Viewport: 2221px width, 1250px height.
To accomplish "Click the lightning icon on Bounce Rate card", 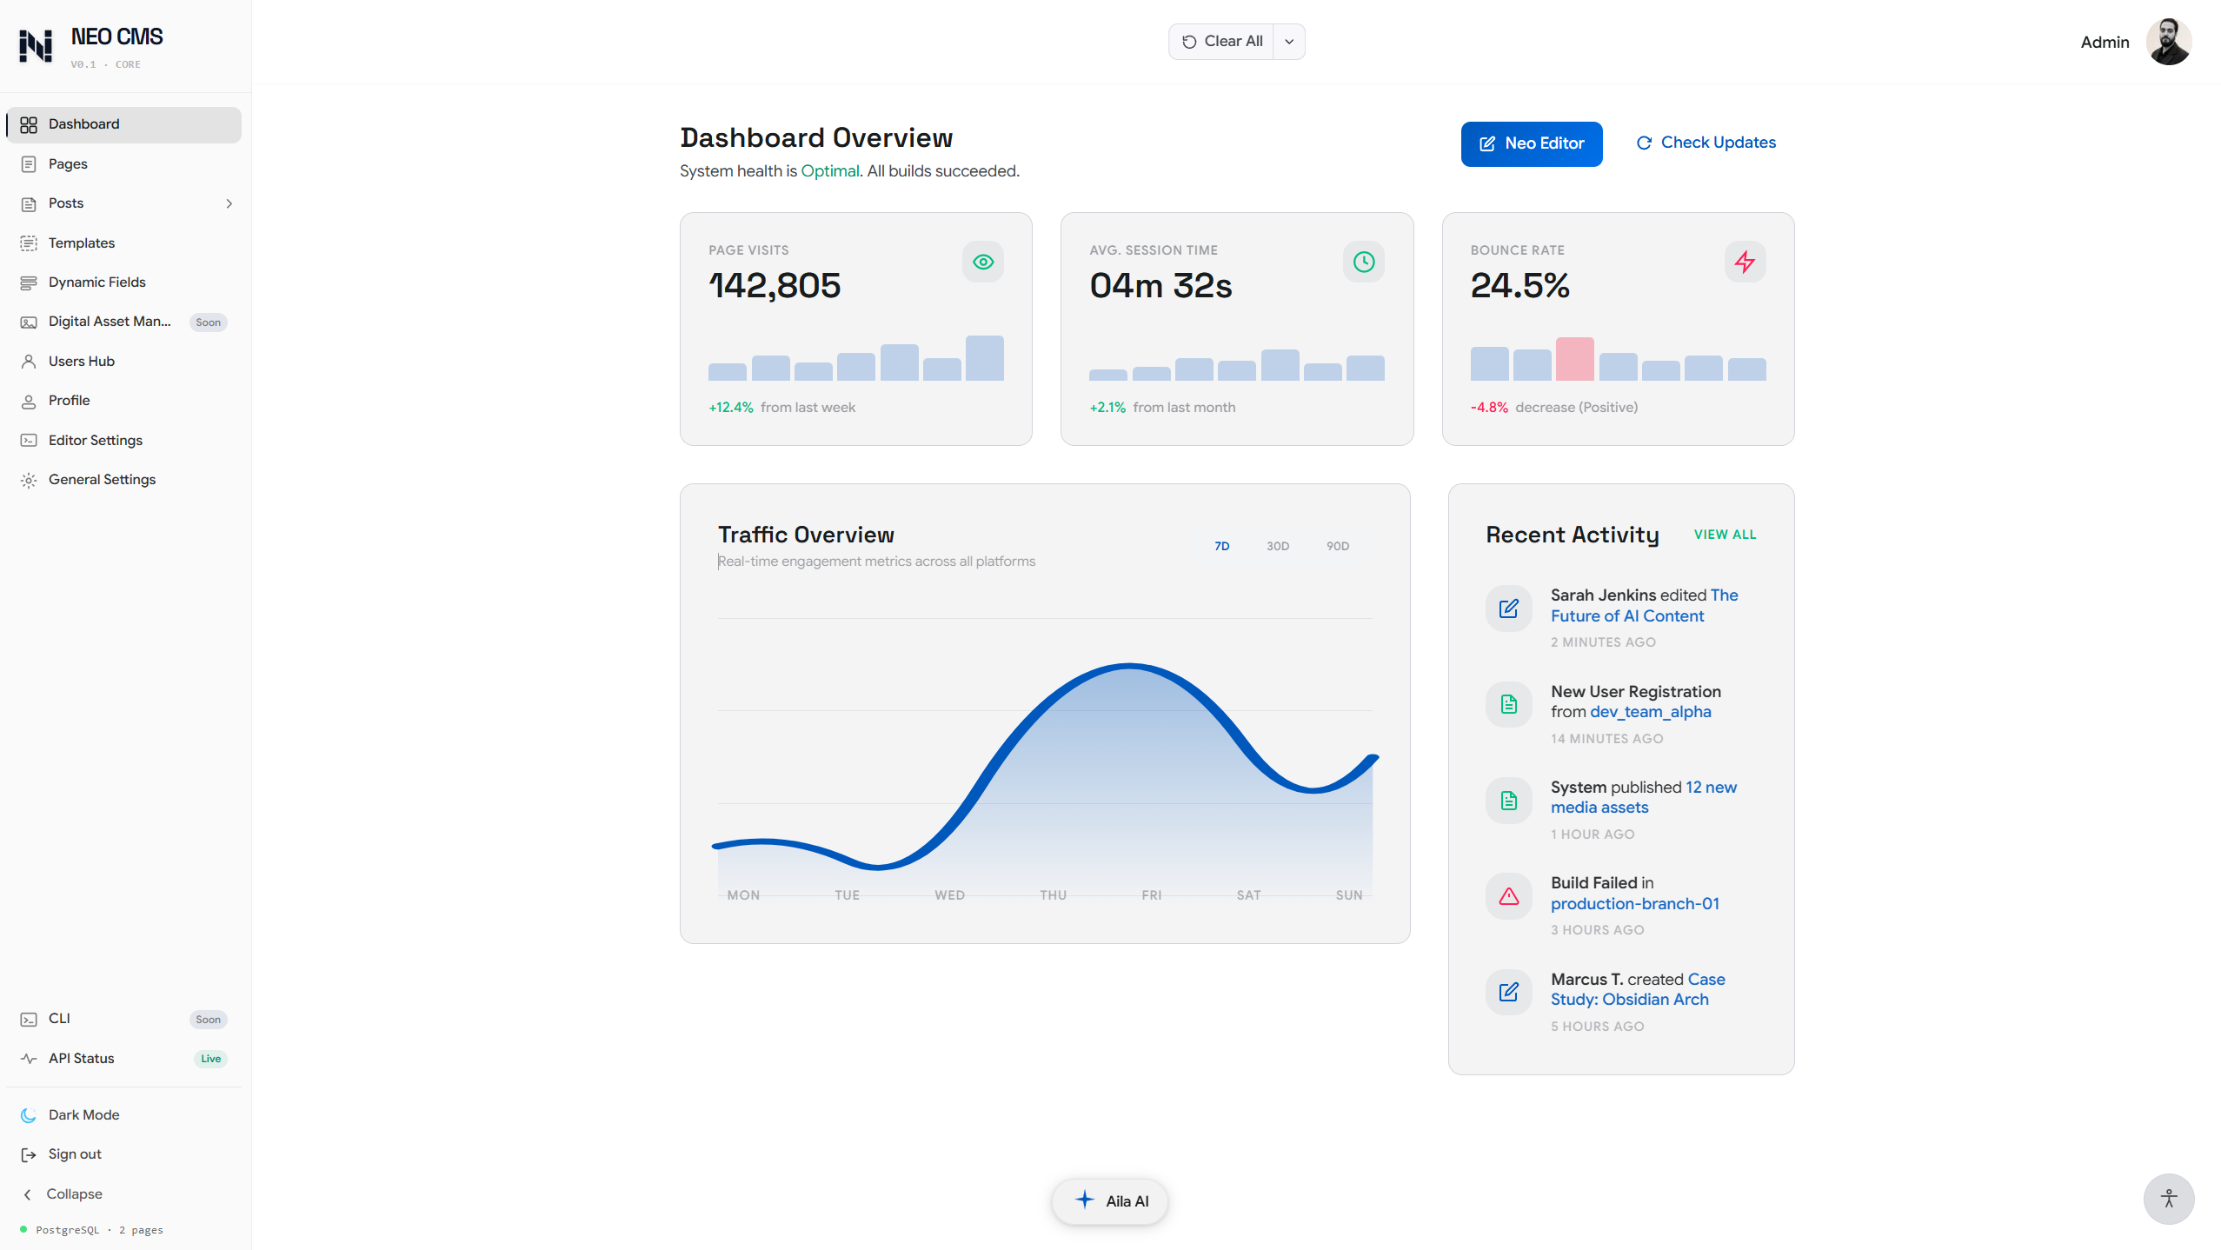I will click(1744, 262).
